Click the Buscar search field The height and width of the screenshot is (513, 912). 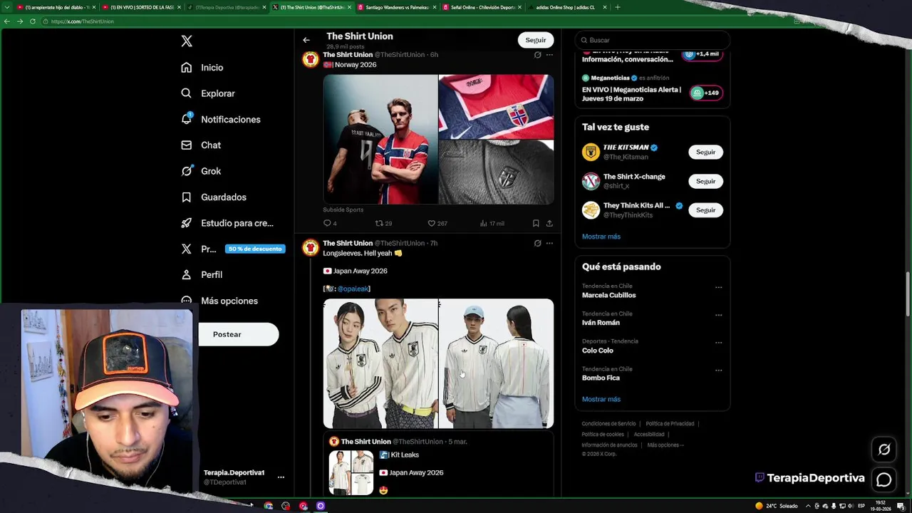tap(652, 40)
